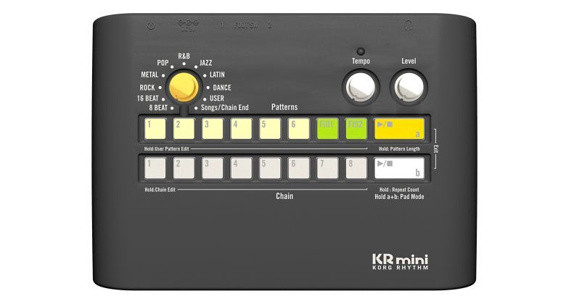
Task: Choose the JAZZ genre position
Action: (205, 63)
